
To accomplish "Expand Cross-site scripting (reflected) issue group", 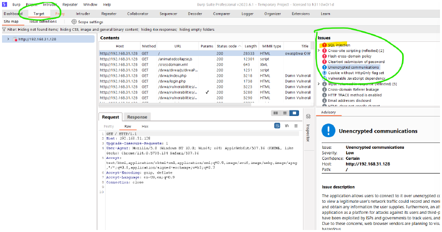I will click(x=319, y=50).
